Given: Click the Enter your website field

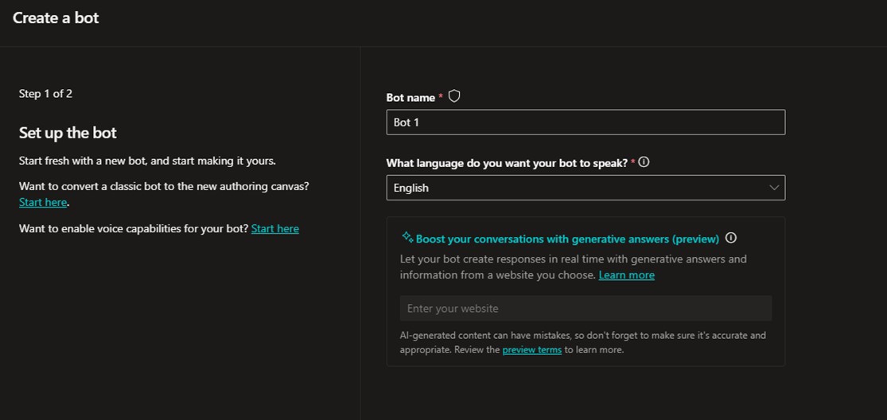Looking at the screenshot, I should coord(585,308).
